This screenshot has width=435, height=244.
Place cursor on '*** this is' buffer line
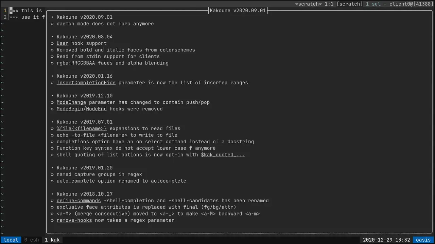tap(26, 11)
